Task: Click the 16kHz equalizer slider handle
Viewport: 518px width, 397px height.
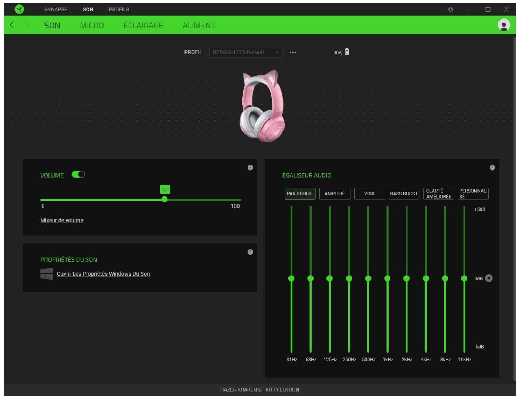Action: (x=464, y=278)
